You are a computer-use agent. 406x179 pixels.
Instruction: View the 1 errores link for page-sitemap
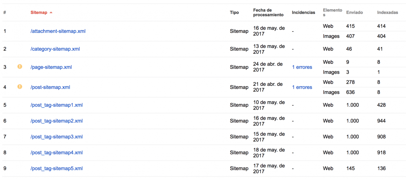click(x=302, y=67)
